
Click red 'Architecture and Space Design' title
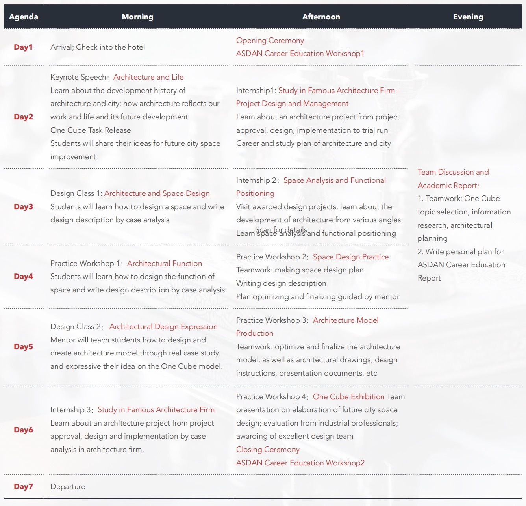tap(157, 193)
